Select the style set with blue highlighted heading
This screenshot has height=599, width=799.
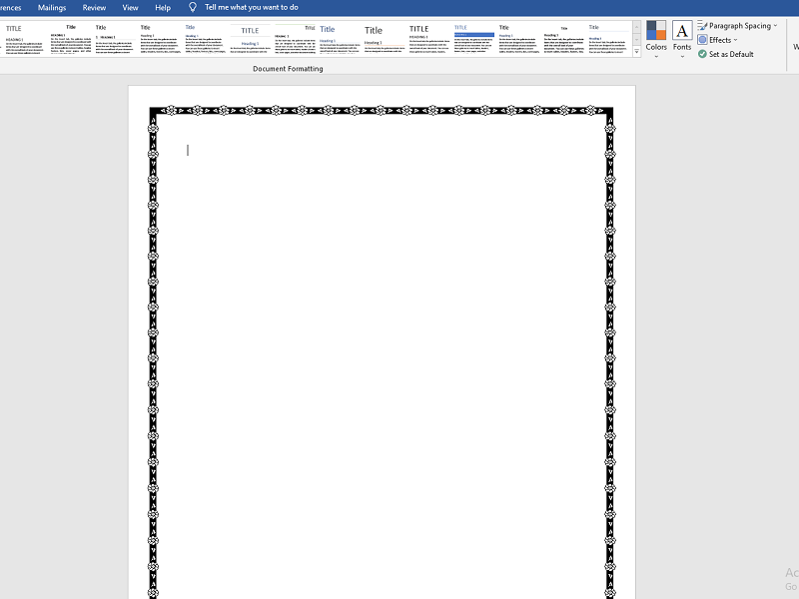click(x=473, y=40)
